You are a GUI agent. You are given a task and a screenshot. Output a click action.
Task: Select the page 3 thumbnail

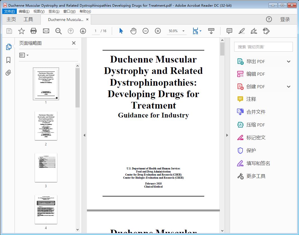coord(46,167)
